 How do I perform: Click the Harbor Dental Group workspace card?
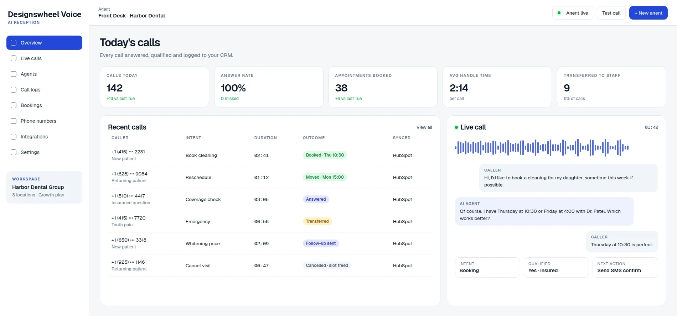point(44,187)
